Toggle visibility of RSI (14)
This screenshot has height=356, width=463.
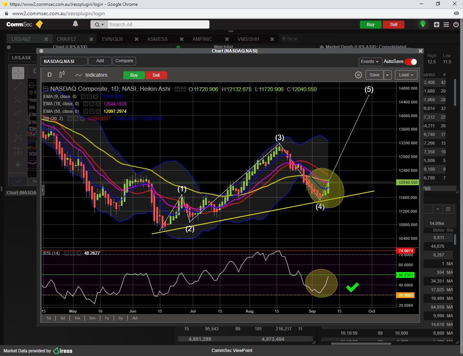pyautogui.click(x=67, y=253)
